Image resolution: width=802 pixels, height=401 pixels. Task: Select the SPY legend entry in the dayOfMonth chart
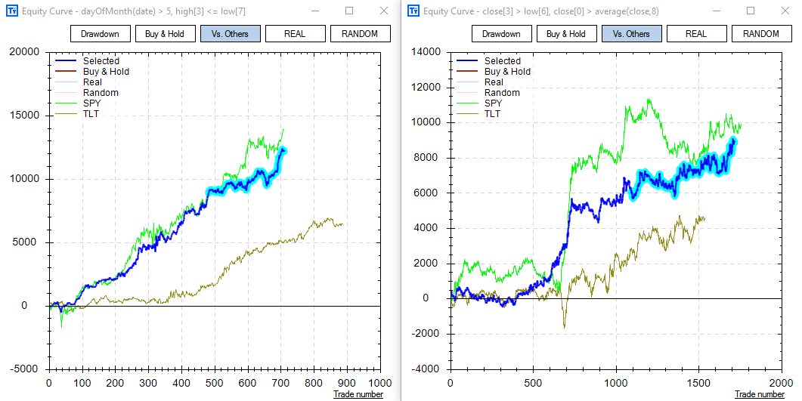tap(91, 103)
